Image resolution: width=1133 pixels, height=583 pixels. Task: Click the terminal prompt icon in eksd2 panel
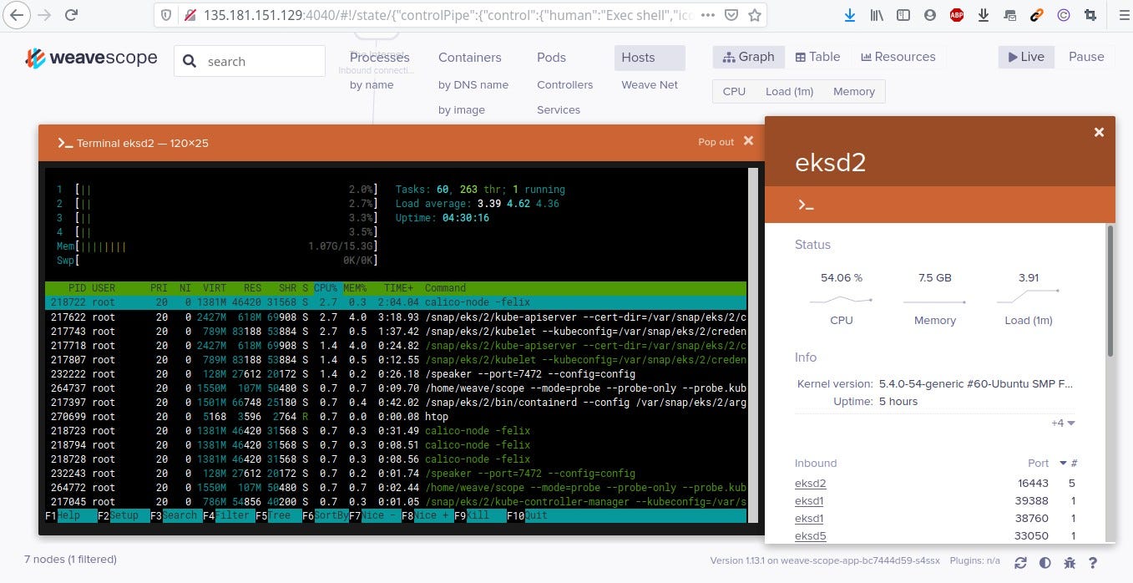(x=806, y=205)
